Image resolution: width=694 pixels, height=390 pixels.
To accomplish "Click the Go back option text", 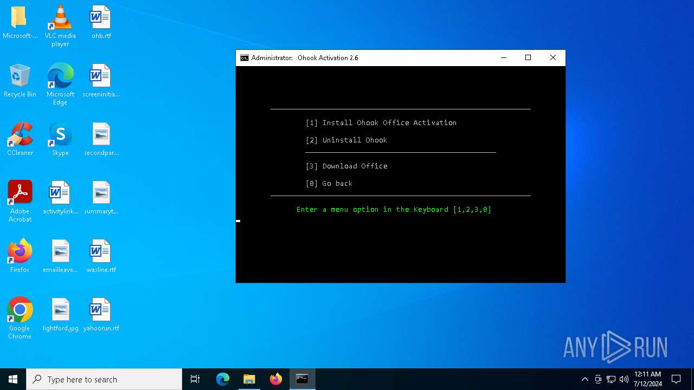I will [329, 184].
